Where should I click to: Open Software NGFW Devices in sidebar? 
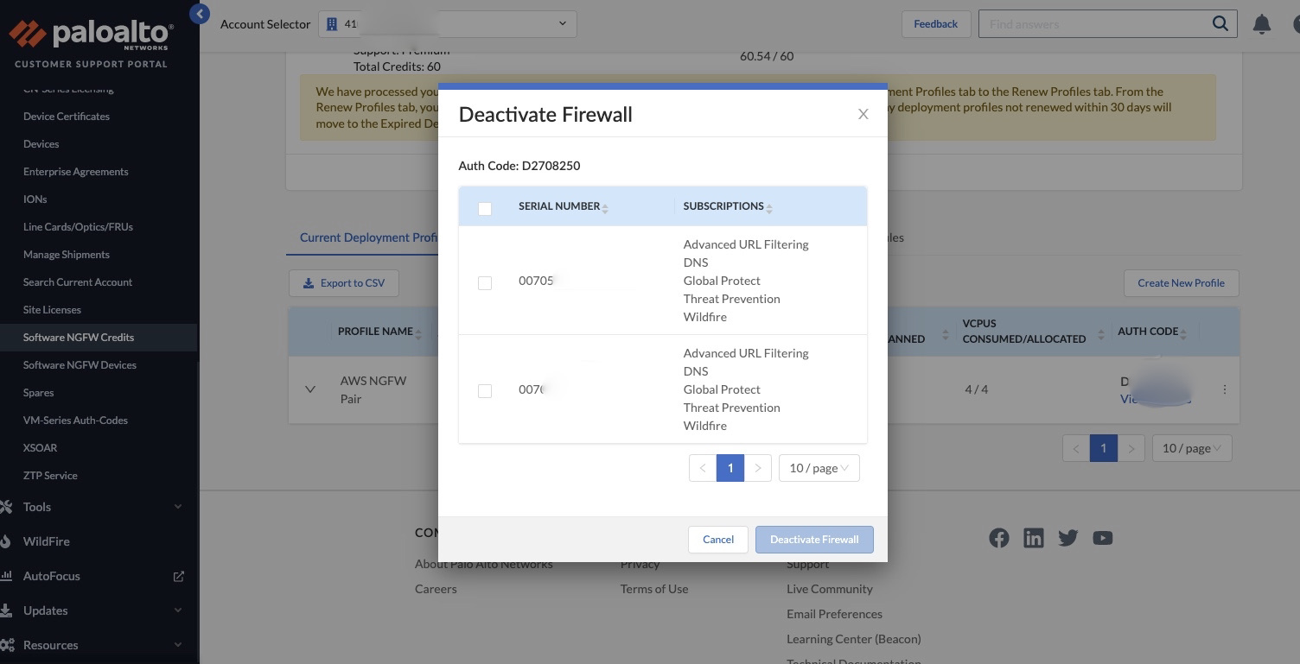coord(80,365)
